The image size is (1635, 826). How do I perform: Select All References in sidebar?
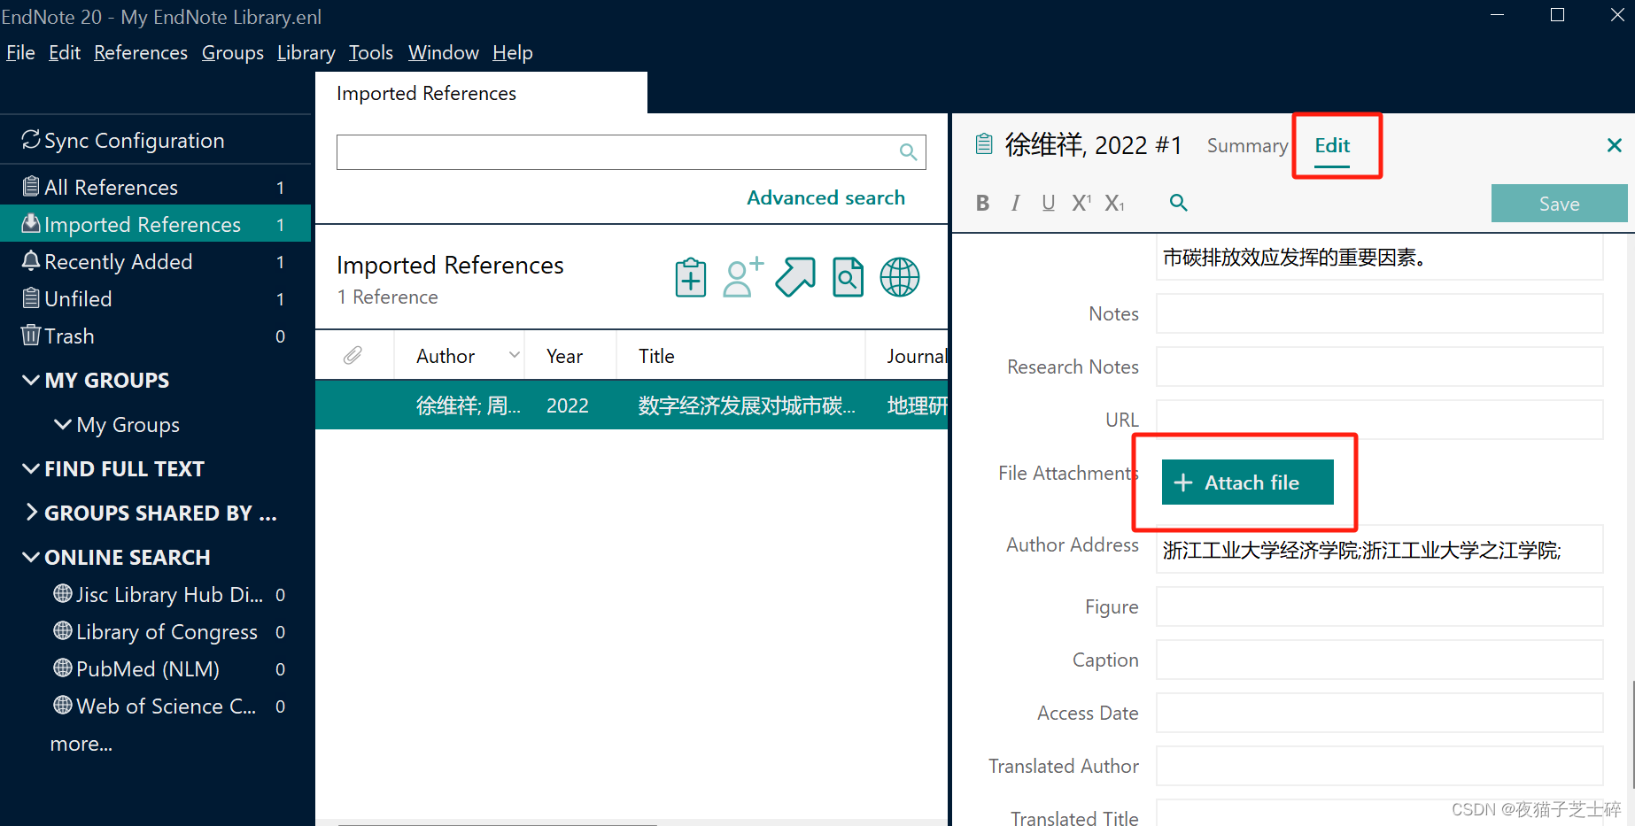click(155, 187)
